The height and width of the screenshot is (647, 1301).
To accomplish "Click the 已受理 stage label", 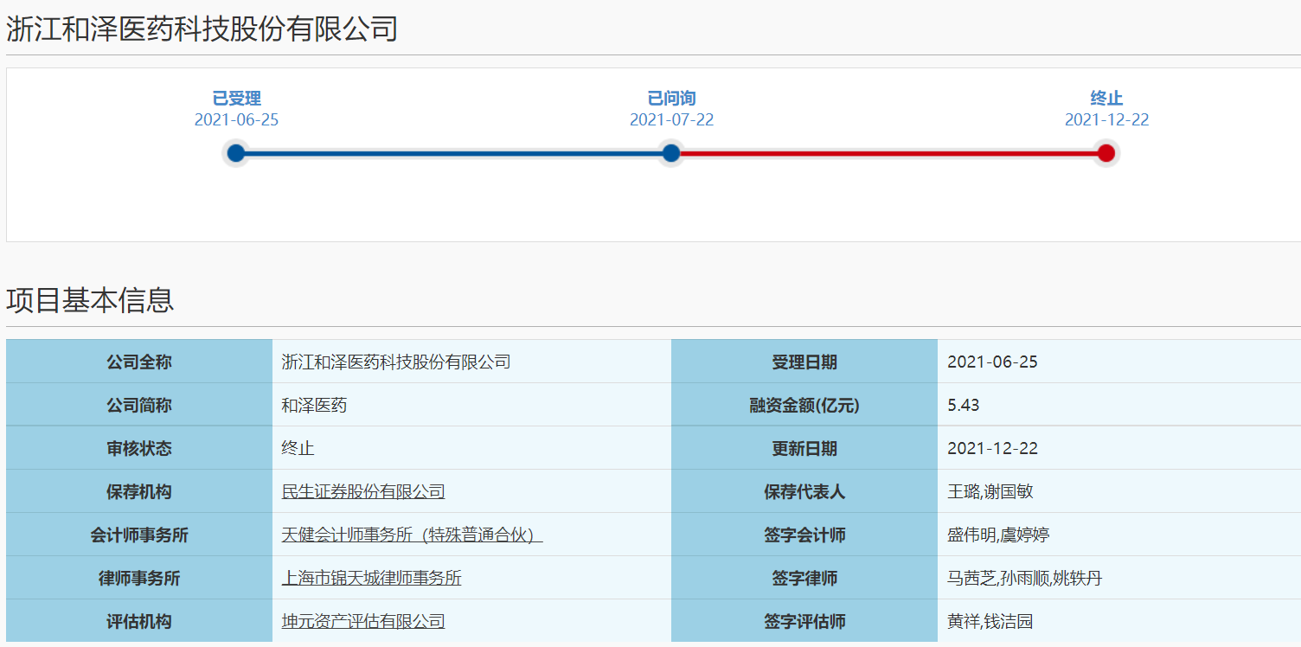I will point(236,99).
